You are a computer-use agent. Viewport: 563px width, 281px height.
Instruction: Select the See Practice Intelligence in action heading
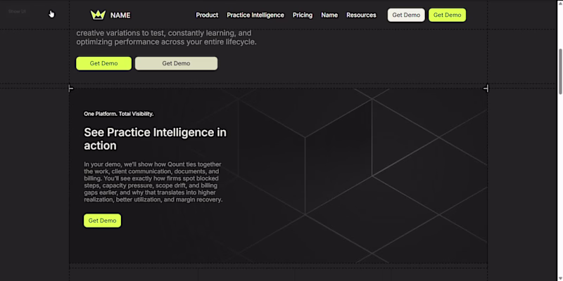155,138
